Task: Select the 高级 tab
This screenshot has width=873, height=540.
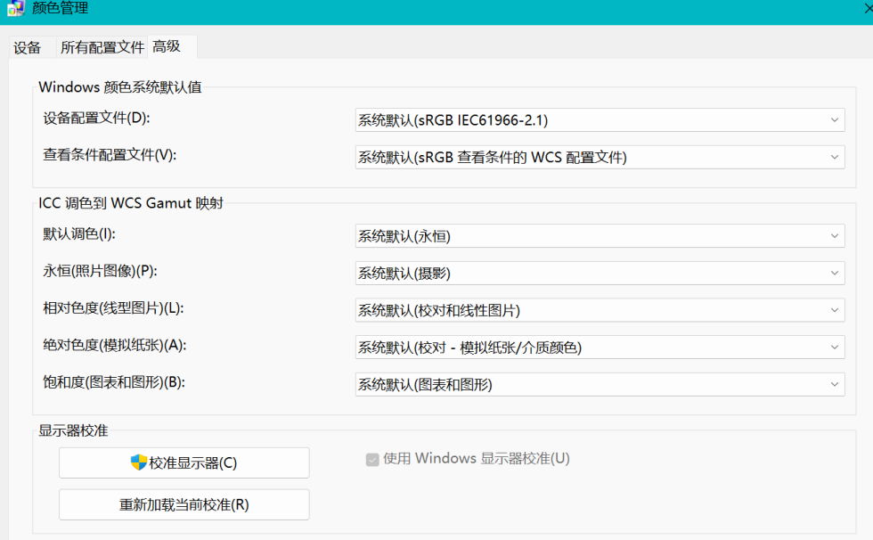Action: (x=167, y=47)
